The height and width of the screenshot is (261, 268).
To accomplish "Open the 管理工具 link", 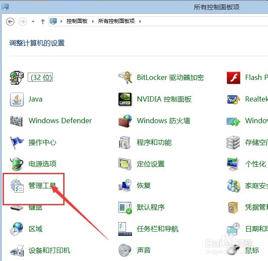I will [42, 185].
